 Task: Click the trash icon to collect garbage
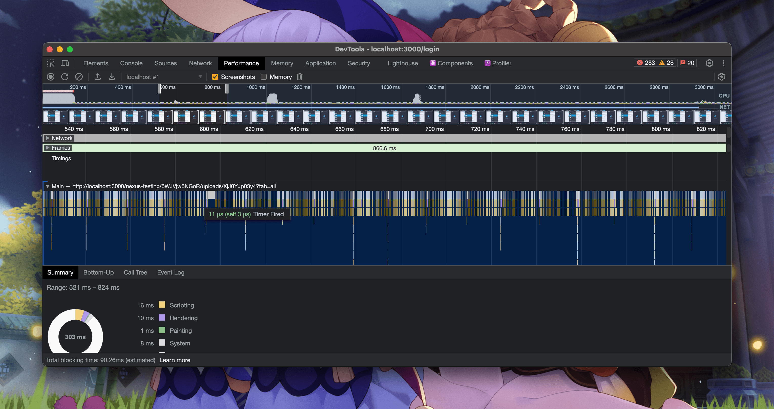300,77
